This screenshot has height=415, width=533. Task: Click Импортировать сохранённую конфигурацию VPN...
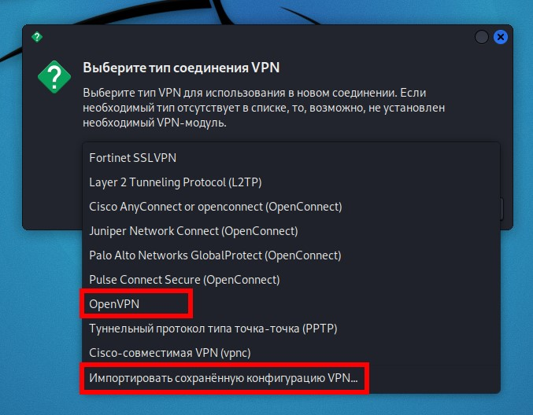coord(291,378)
